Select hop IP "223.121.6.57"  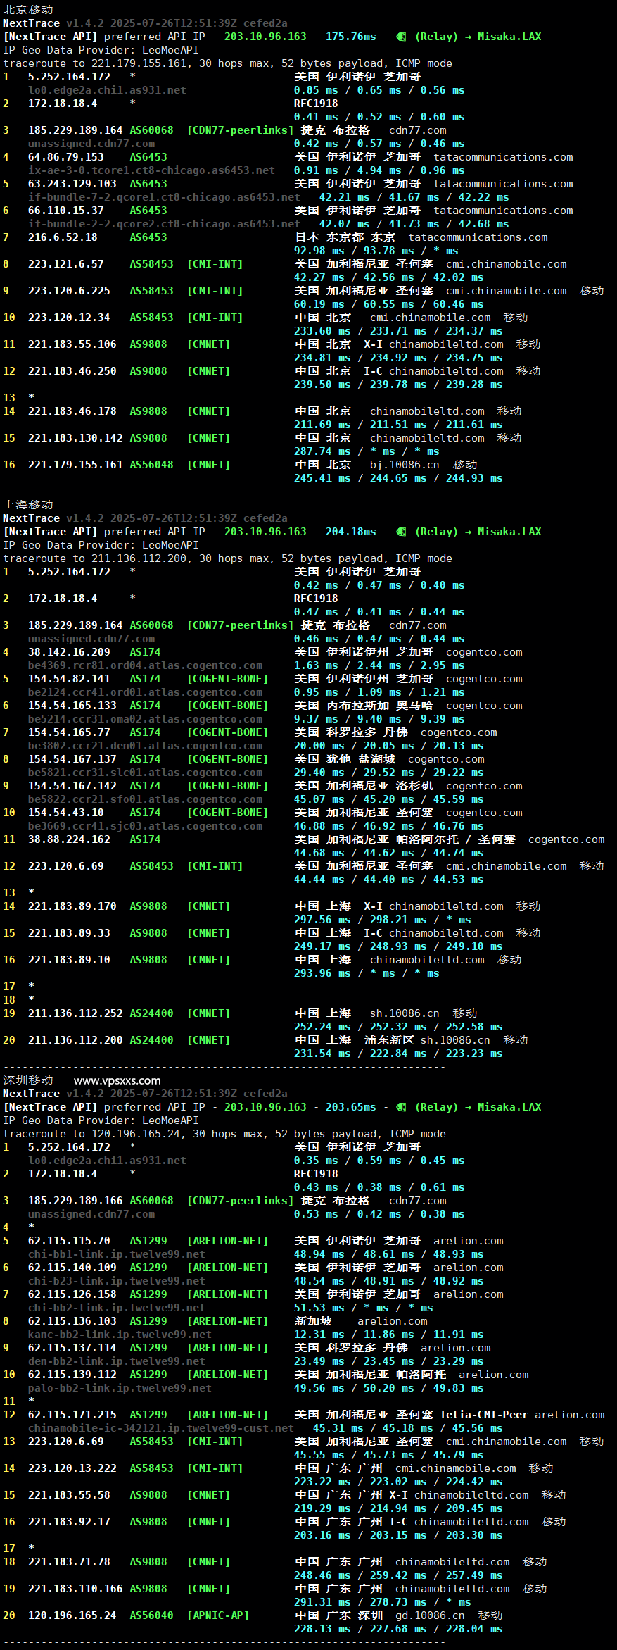(x=66, y=264)
